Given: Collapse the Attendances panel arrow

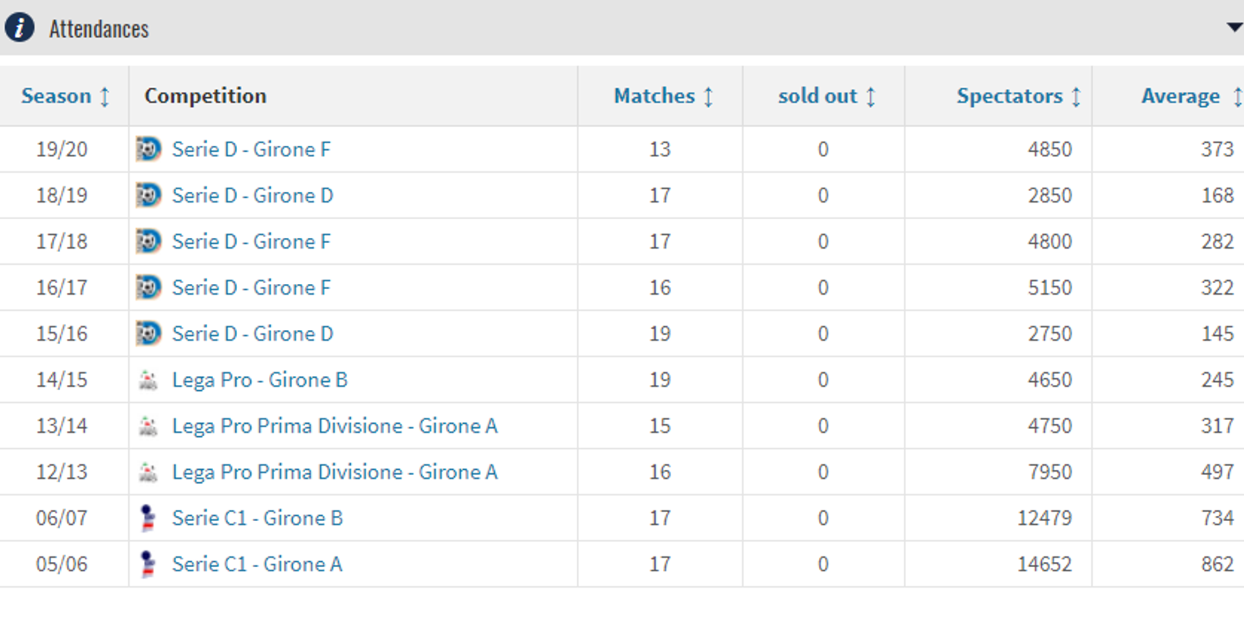Looking at the screenshot, I should (x=1234, y=27).
